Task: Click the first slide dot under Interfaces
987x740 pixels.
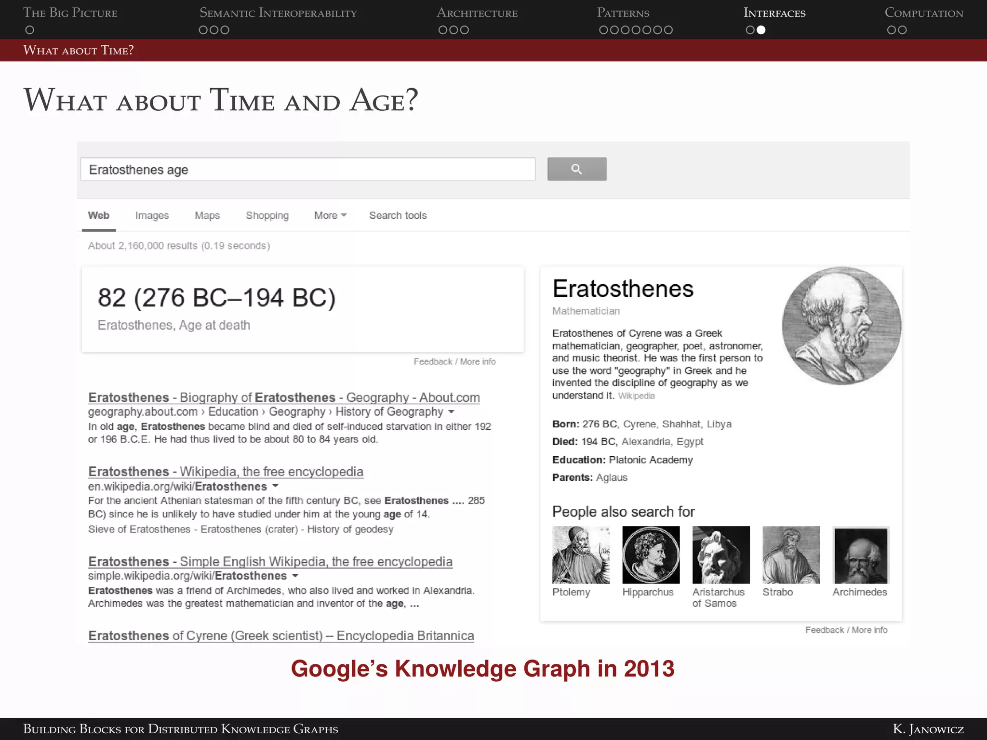Action: (750, 30)
